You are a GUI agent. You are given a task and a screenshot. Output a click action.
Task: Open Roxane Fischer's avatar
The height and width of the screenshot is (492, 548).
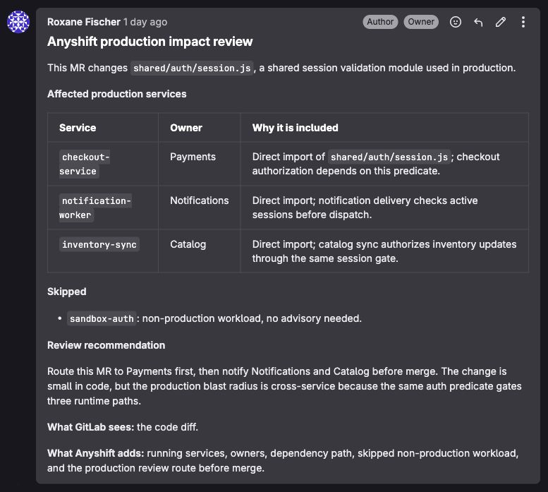[x=18, y=22]
